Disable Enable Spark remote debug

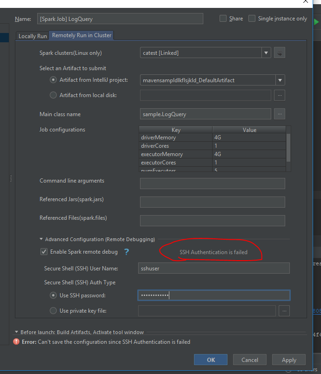[43, 252]
